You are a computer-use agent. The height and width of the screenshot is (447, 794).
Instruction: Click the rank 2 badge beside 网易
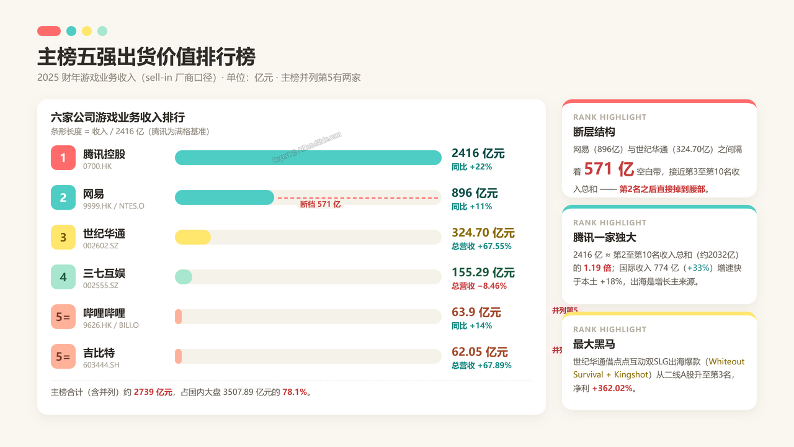point(63,197)
